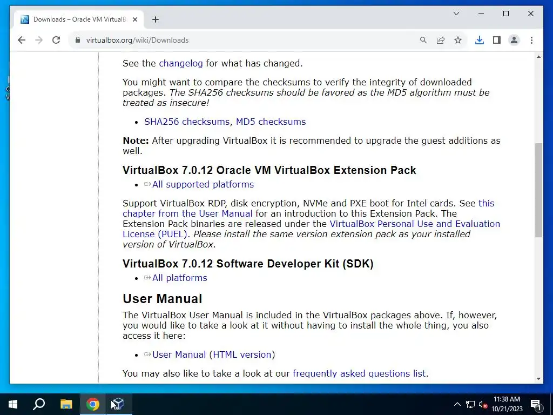Open Chrome three-dot menu
Viewport: 553px width, 415px height.
531,40
